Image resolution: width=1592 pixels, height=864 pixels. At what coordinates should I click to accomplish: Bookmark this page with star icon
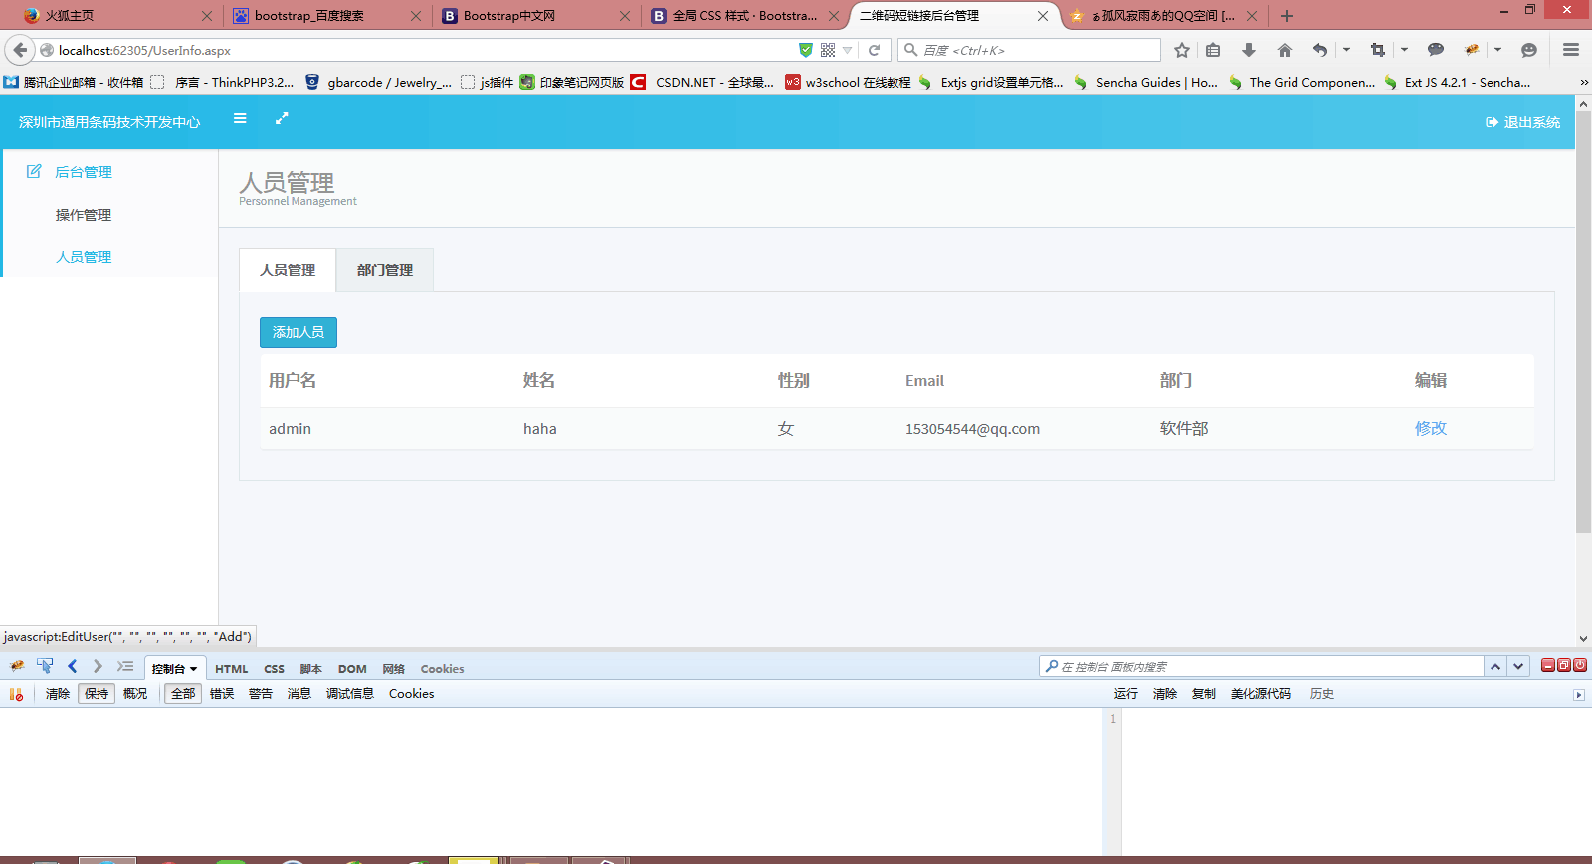pyautogui.click(x=1182, y=50)
